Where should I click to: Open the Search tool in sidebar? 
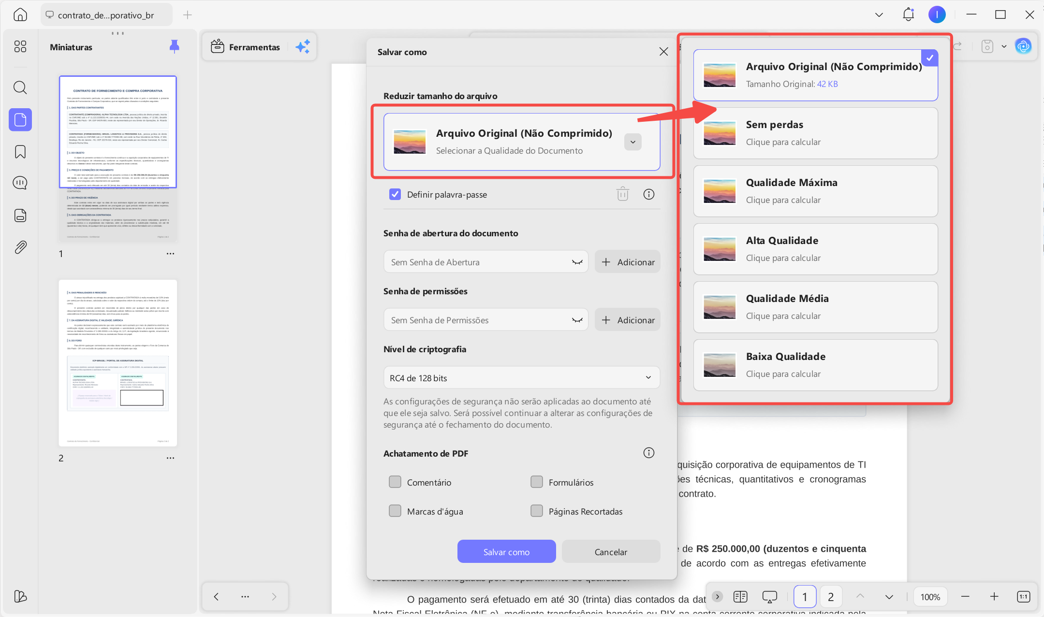coord(20,87)
